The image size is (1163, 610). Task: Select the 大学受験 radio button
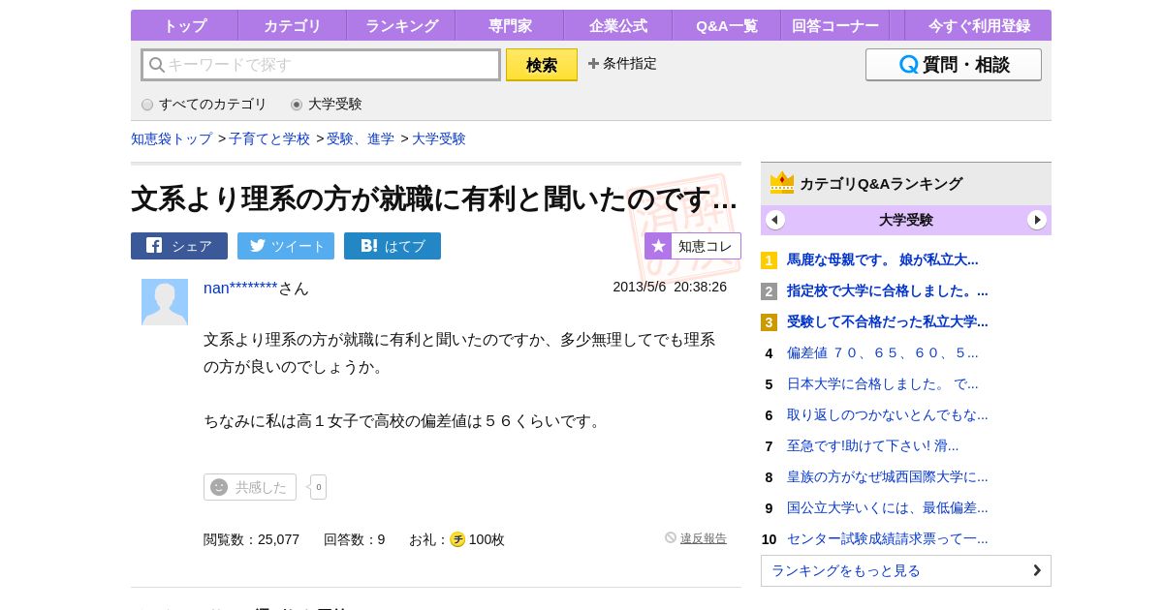pos(297,105)
